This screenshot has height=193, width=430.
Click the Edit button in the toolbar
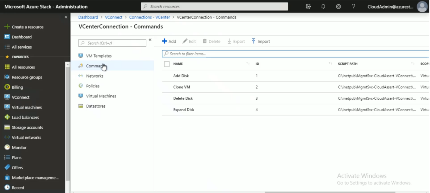pos(189,41)
